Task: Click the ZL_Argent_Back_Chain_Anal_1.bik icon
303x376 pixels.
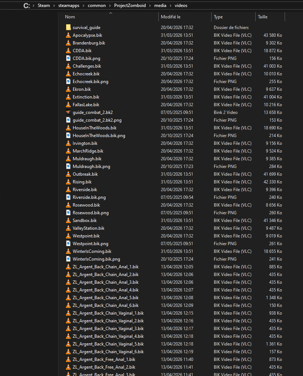Action: (x=68, y=266)
